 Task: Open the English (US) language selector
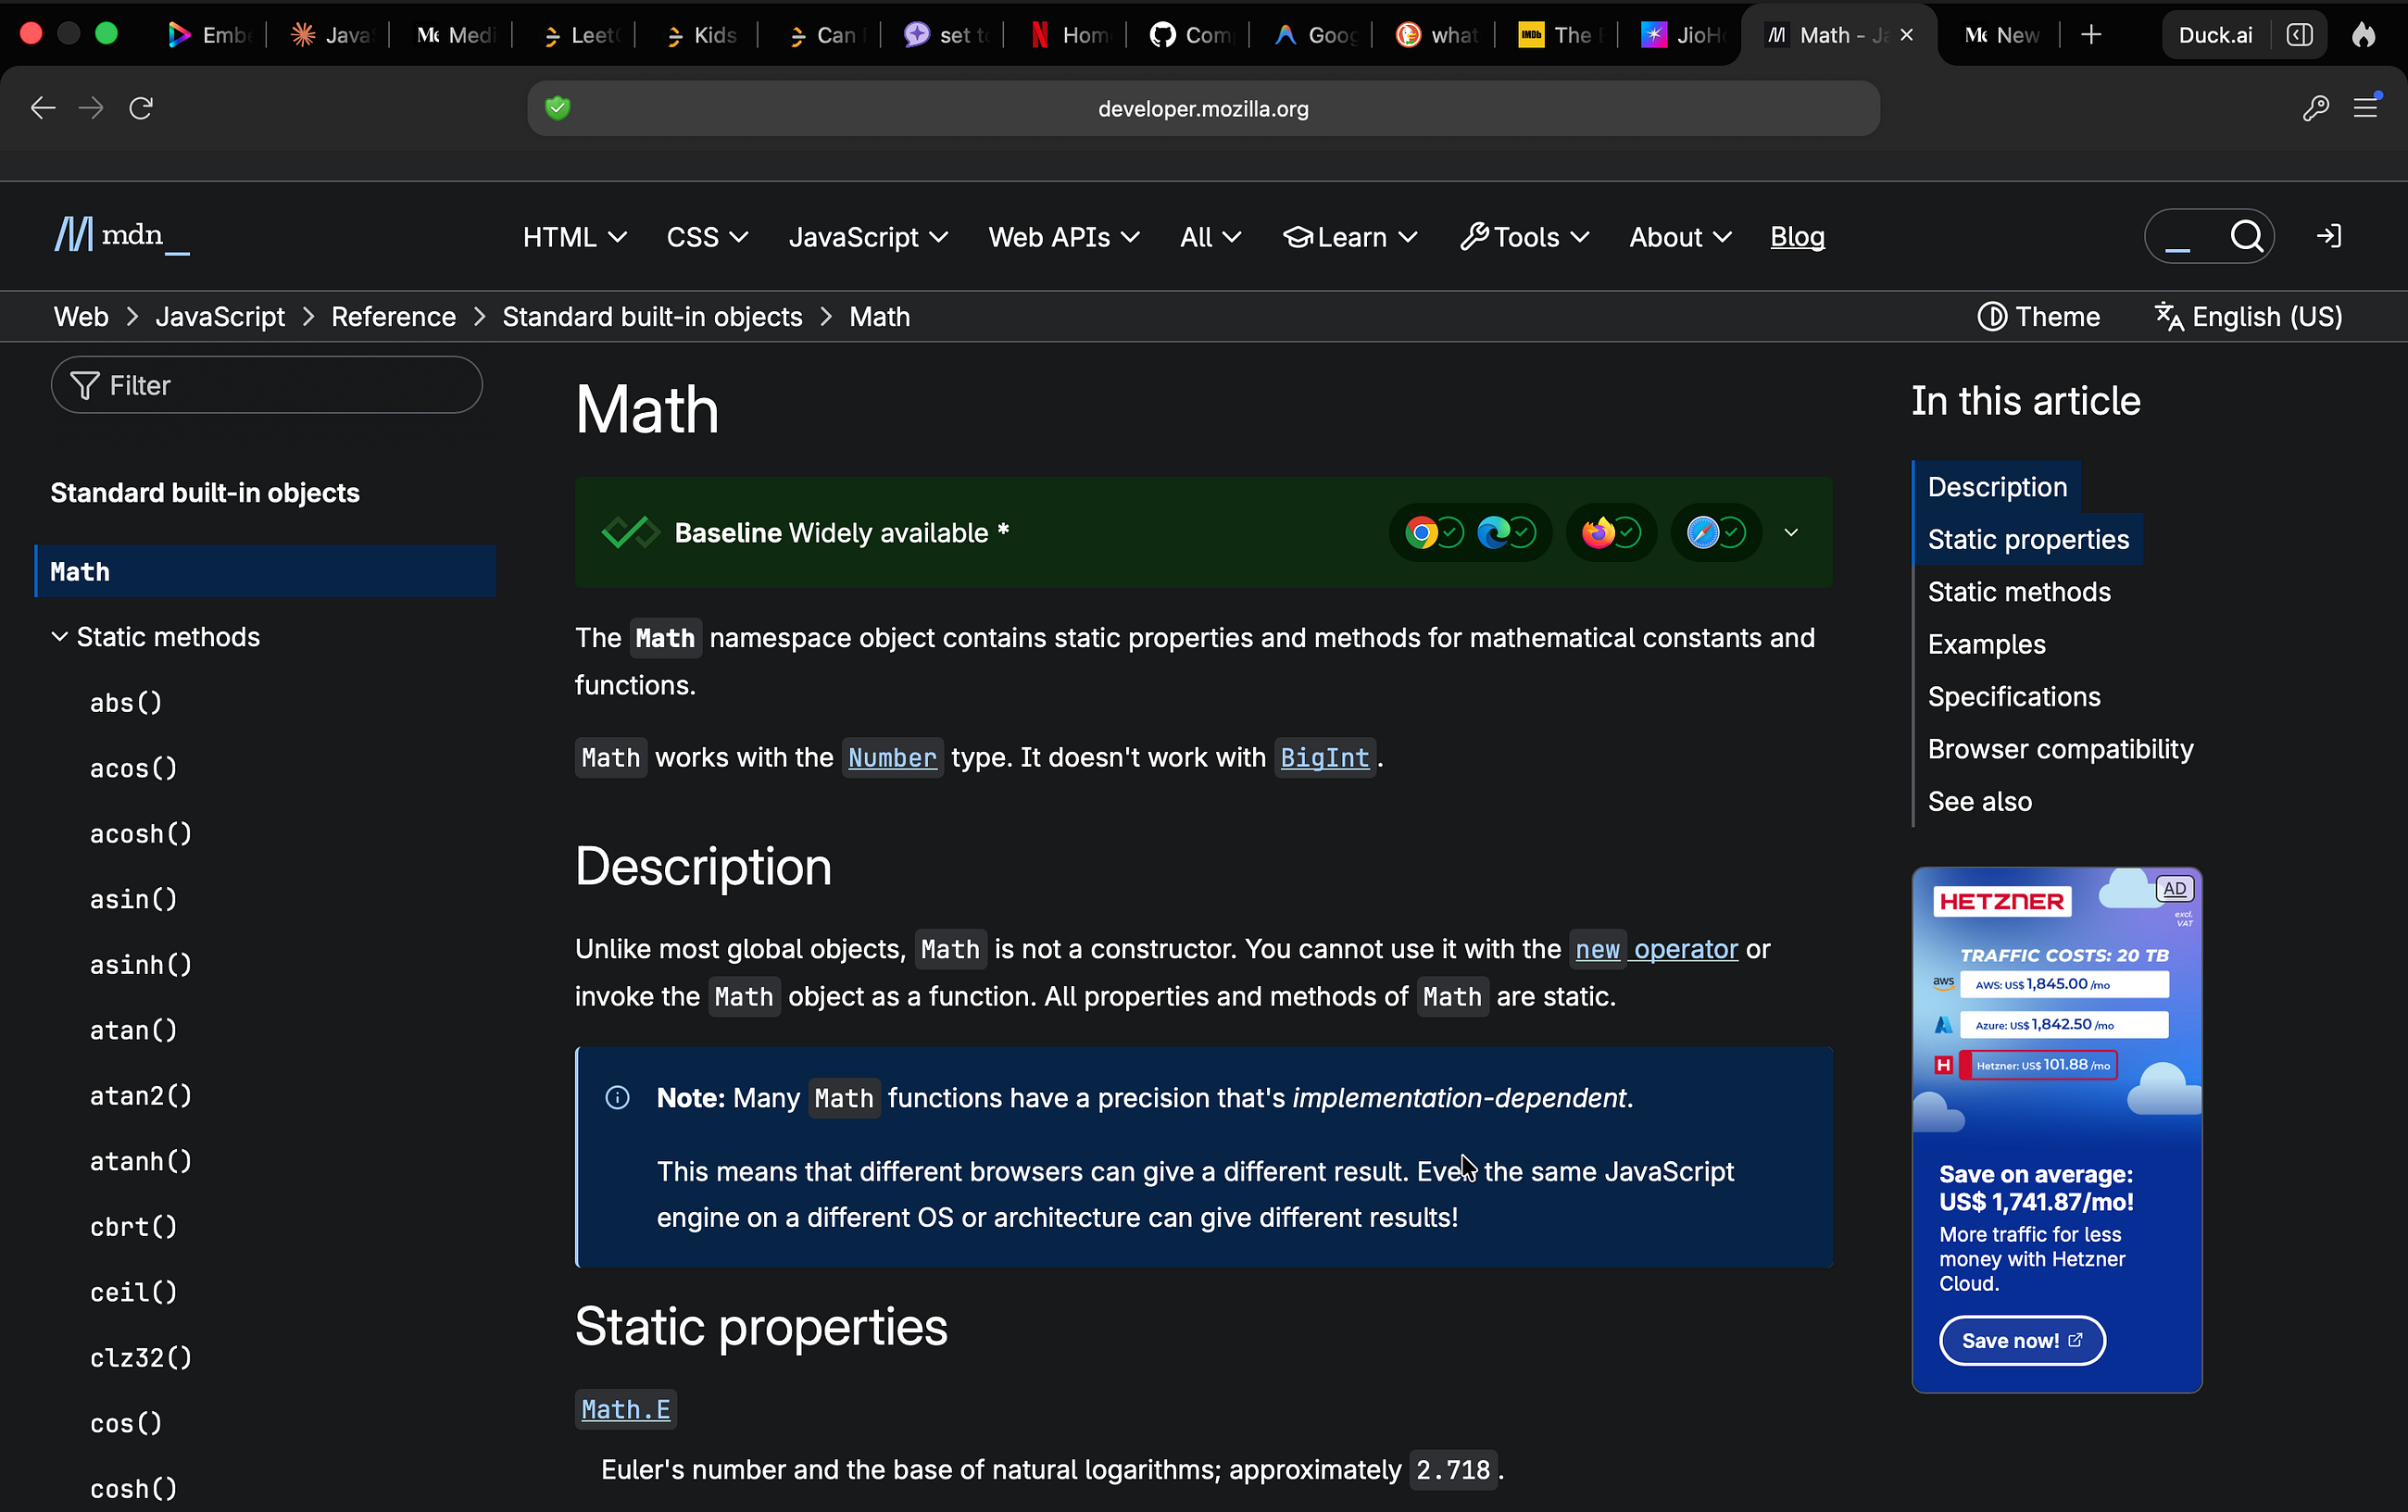(2248, 317)
